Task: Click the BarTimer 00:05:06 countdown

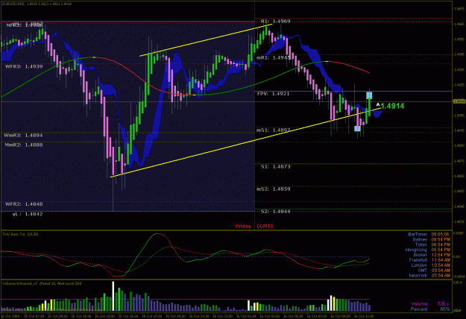Action: 429,235
